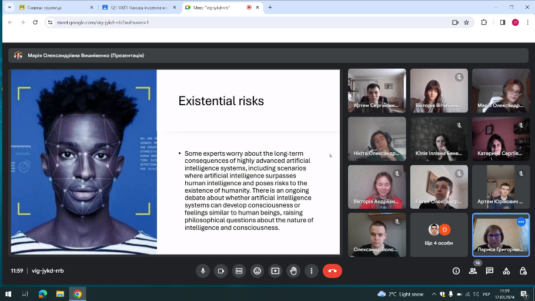The width and height of the screenshot is (535, 301).
Task: Show the people participants panel
Action: click(473, 271)
